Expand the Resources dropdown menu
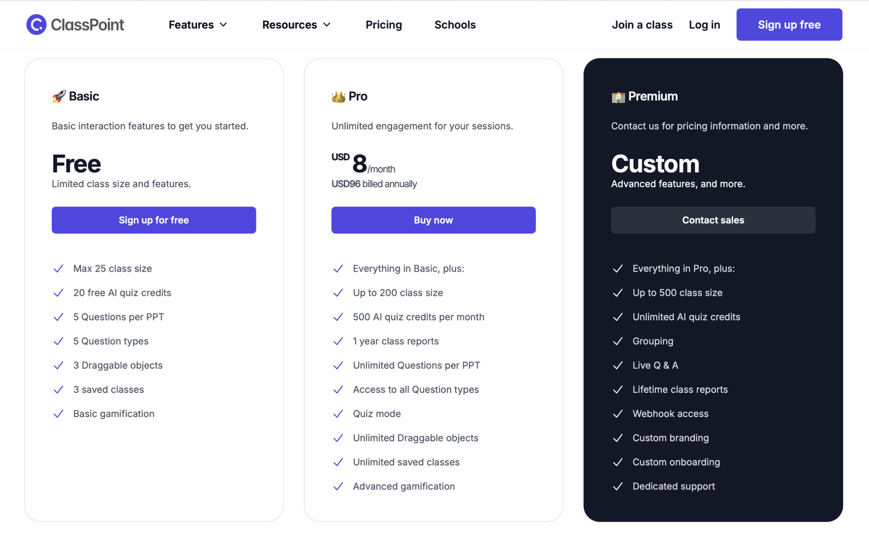This screenshot has width=869, height=534. coord(296,25)
